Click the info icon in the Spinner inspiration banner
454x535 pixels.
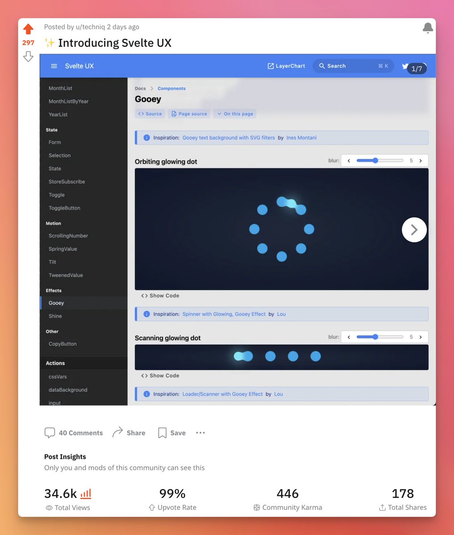147,314
